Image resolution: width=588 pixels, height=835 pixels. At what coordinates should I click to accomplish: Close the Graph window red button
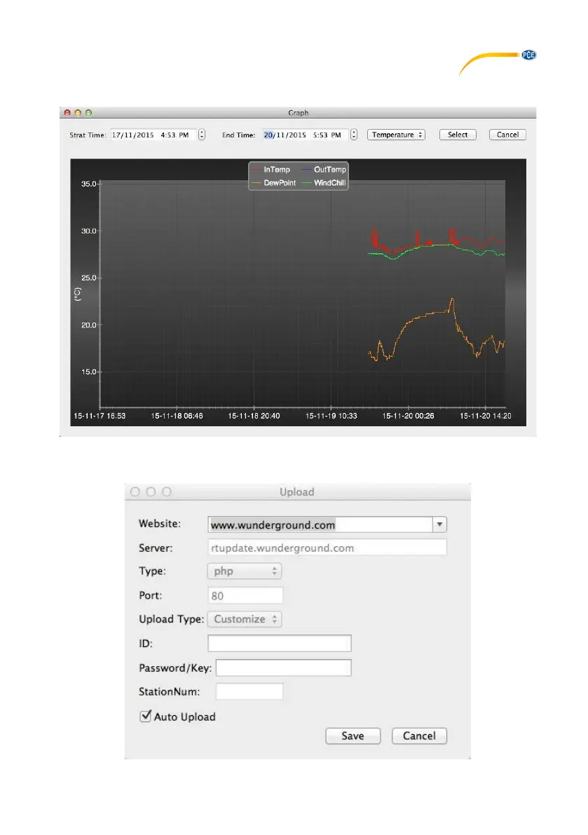pyautogui.click(x=67, y=113)
